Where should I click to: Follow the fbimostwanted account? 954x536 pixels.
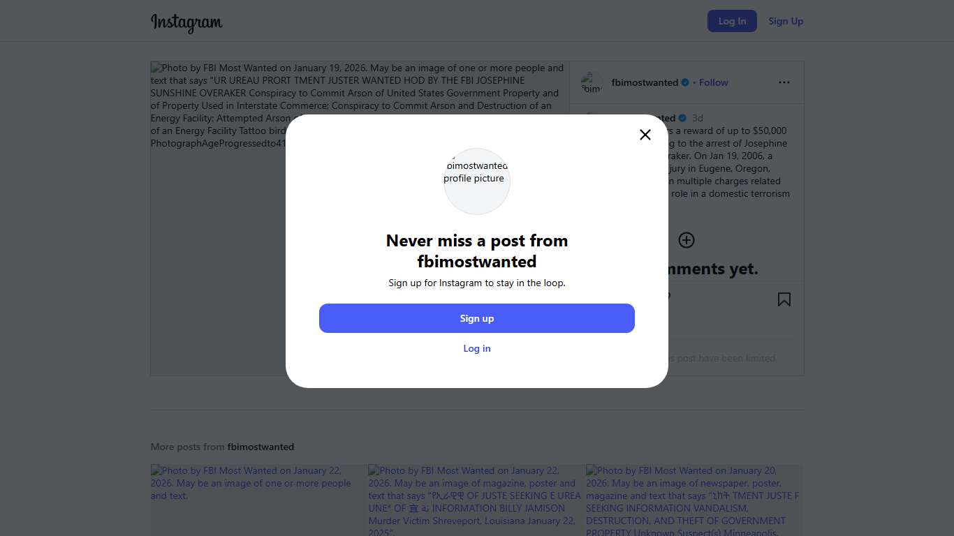714,82
